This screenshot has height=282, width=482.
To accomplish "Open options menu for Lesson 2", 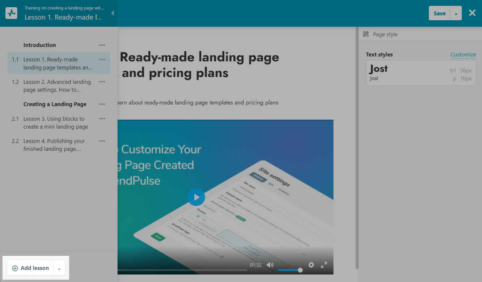I will pos(102,82).
